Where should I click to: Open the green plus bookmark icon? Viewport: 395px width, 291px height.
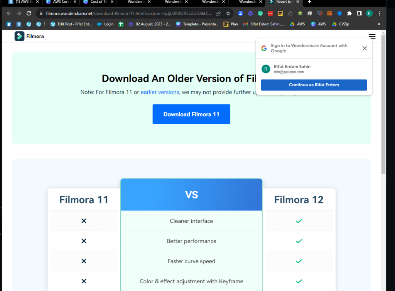coord(121,24)
